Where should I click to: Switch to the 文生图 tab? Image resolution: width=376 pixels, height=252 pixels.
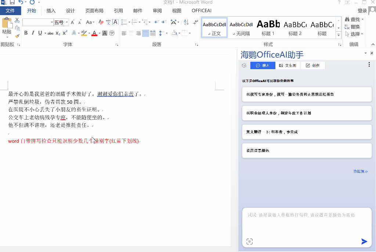click(x=288, y=65)
